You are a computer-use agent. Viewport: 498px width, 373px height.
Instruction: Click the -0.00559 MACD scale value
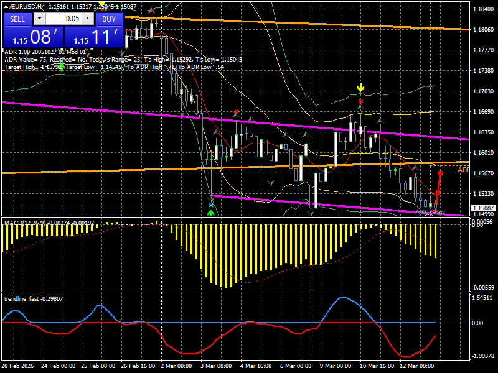click(483, 288)
